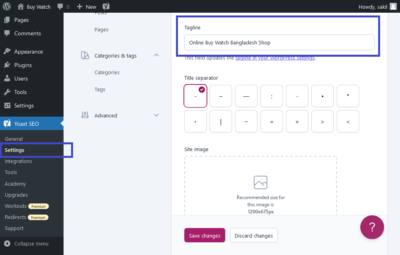
Task: Select the middle dot title separator
Action: [x=297, y=96]
